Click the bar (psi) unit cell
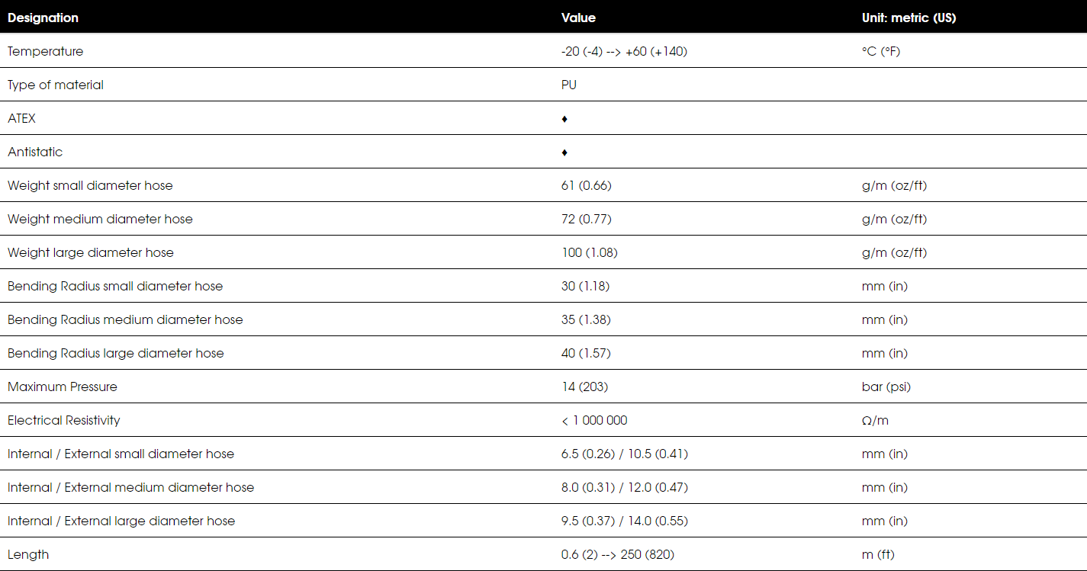The width and height of the screenshot is (1087, 571). [x=886, y=387]
